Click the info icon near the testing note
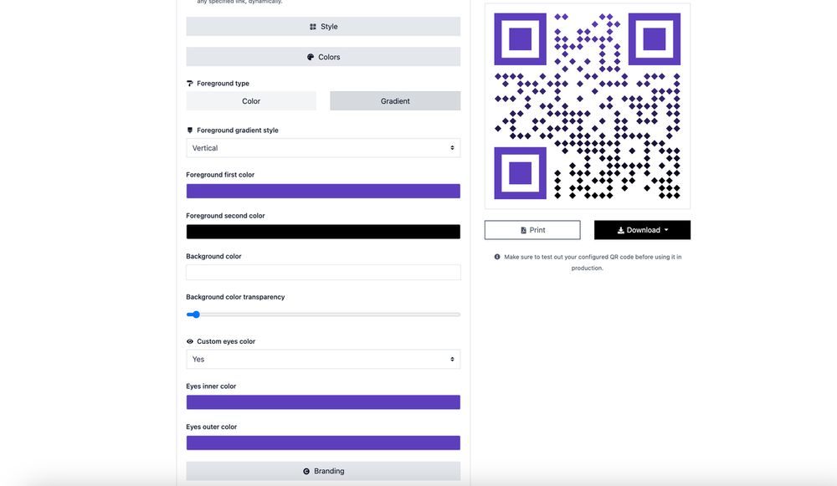837x486 pixels. pyautogui.click(x=496, y=257)
